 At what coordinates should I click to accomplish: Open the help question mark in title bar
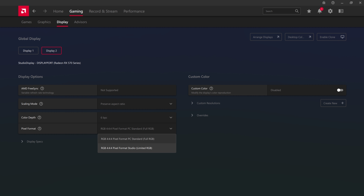click(333, 3)
